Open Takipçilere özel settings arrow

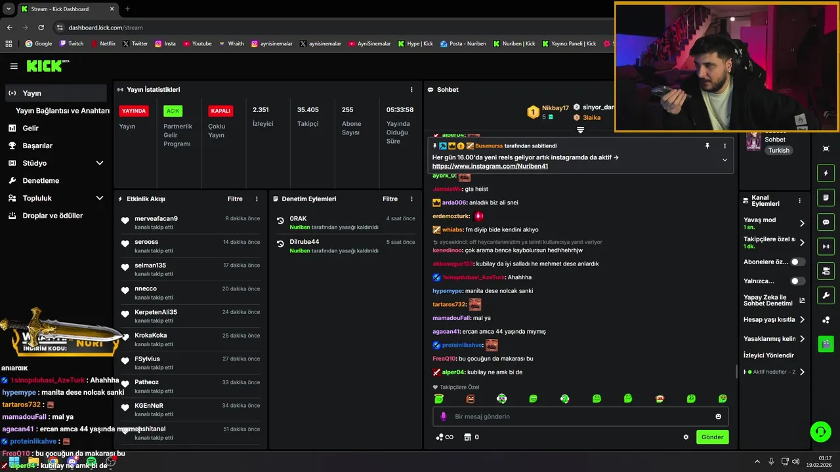801,243
